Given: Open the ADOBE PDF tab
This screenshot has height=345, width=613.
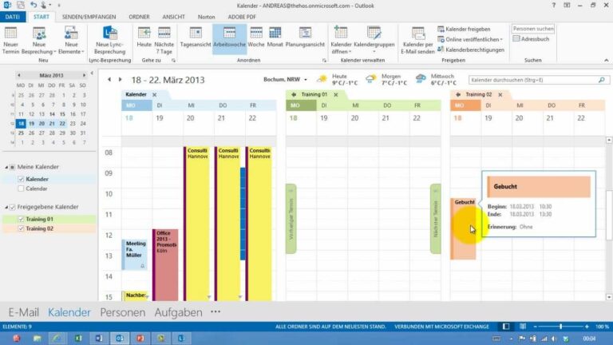Looking at the screenshot, I should [x=242, y=17].
